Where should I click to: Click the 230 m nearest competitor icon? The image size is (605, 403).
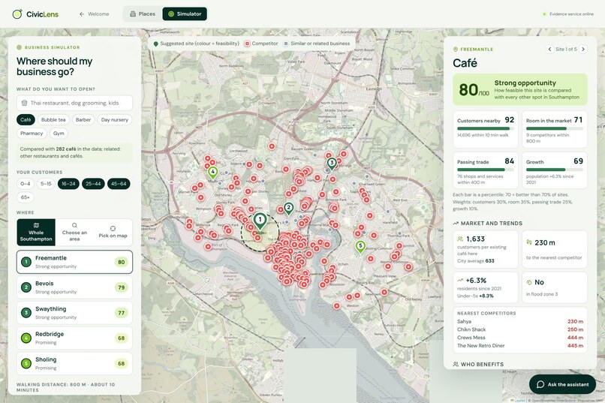click(529, 242)
